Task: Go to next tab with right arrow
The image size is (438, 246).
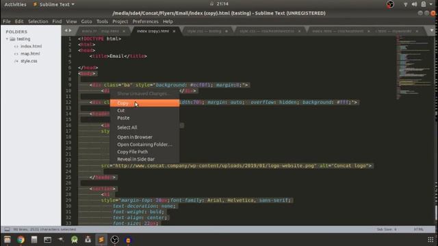Action: coord(70,31)
